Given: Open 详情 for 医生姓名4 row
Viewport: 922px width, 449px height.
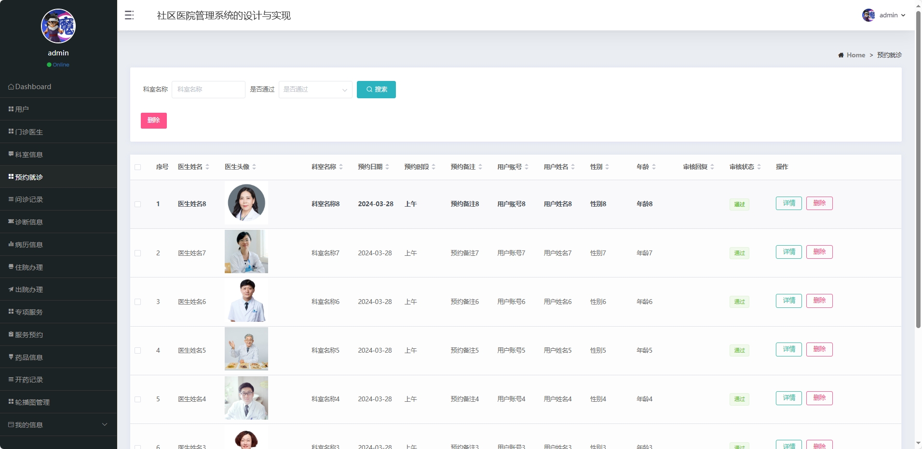Looking at the screenshot, I should coord(789,398).
